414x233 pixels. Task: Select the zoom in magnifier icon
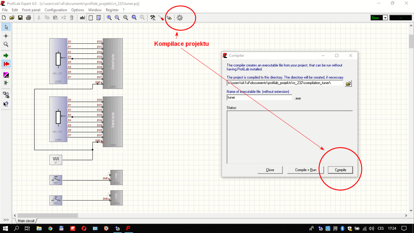(x=109, y=18)
